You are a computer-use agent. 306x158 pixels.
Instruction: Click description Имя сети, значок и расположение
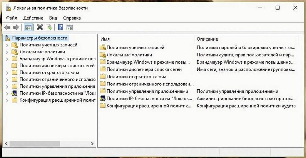tap(246, 69)
